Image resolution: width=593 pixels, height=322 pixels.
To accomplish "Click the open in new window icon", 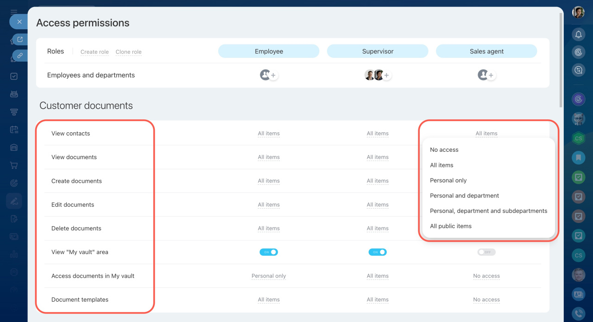I will [20, 40].
